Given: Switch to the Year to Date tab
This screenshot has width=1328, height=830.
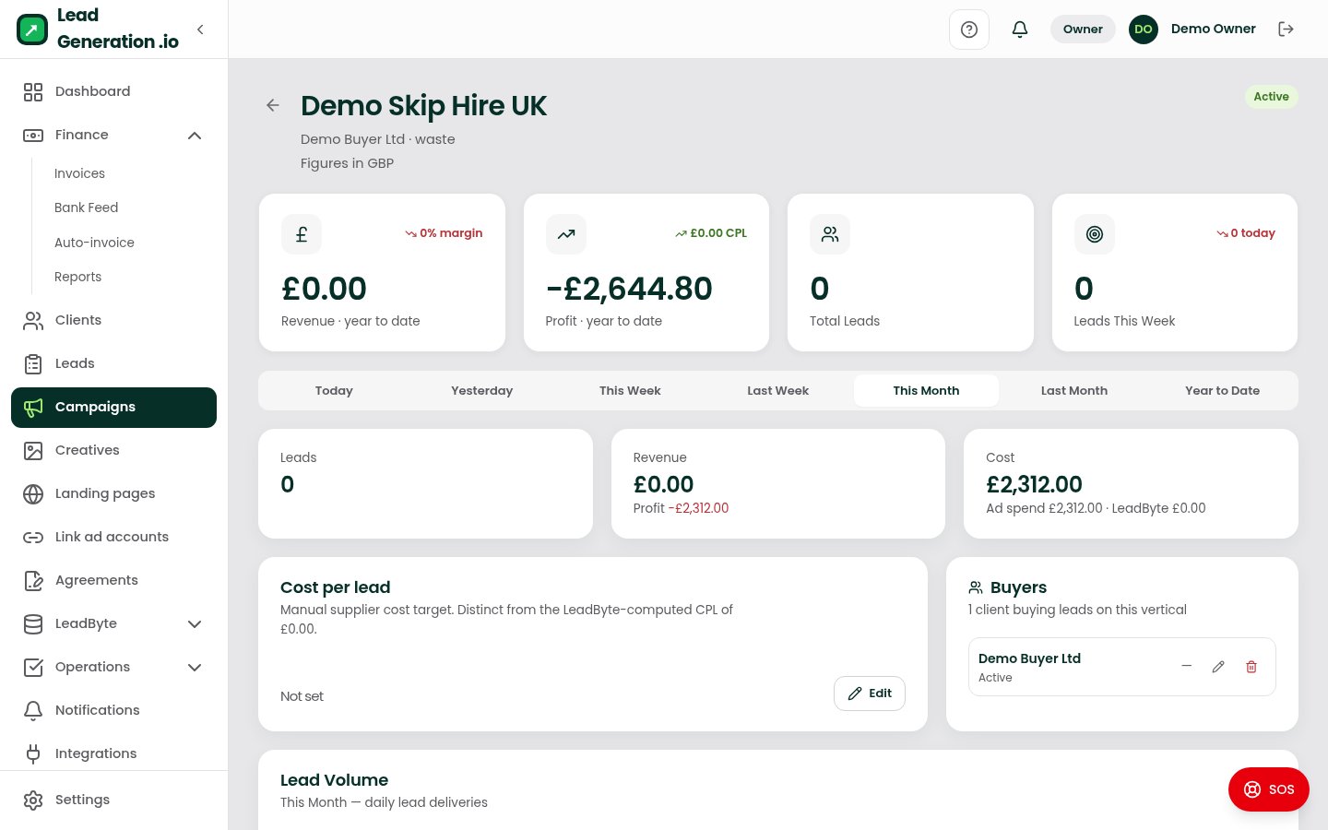Looking at the screenshot, I should [x=1222, y=391].
